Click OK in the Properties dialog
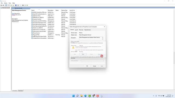The image size is (175, 98). point(87,66)
